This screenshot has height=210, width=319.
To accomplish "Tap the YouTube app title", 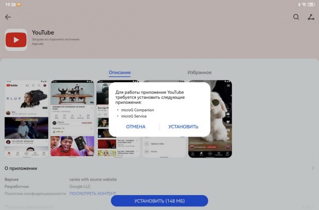I will tap(43, 32).
